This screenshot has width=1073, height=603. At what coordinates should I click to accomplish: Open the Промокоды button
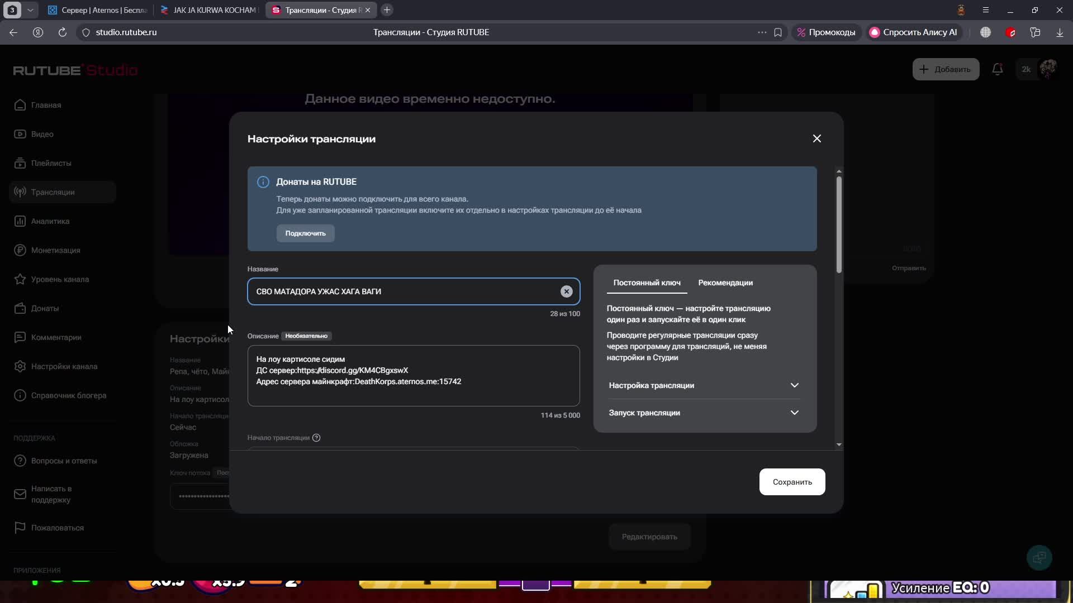point(826,32)
